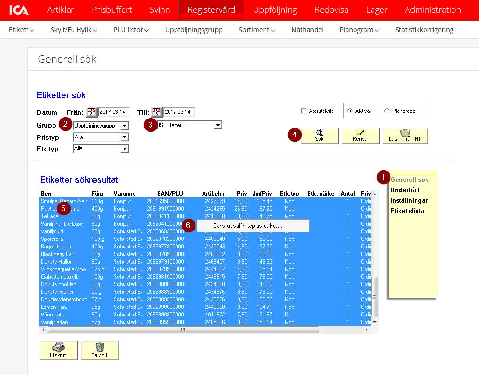Open the Uppföljningsgrupp submenu link

(194, 30)
